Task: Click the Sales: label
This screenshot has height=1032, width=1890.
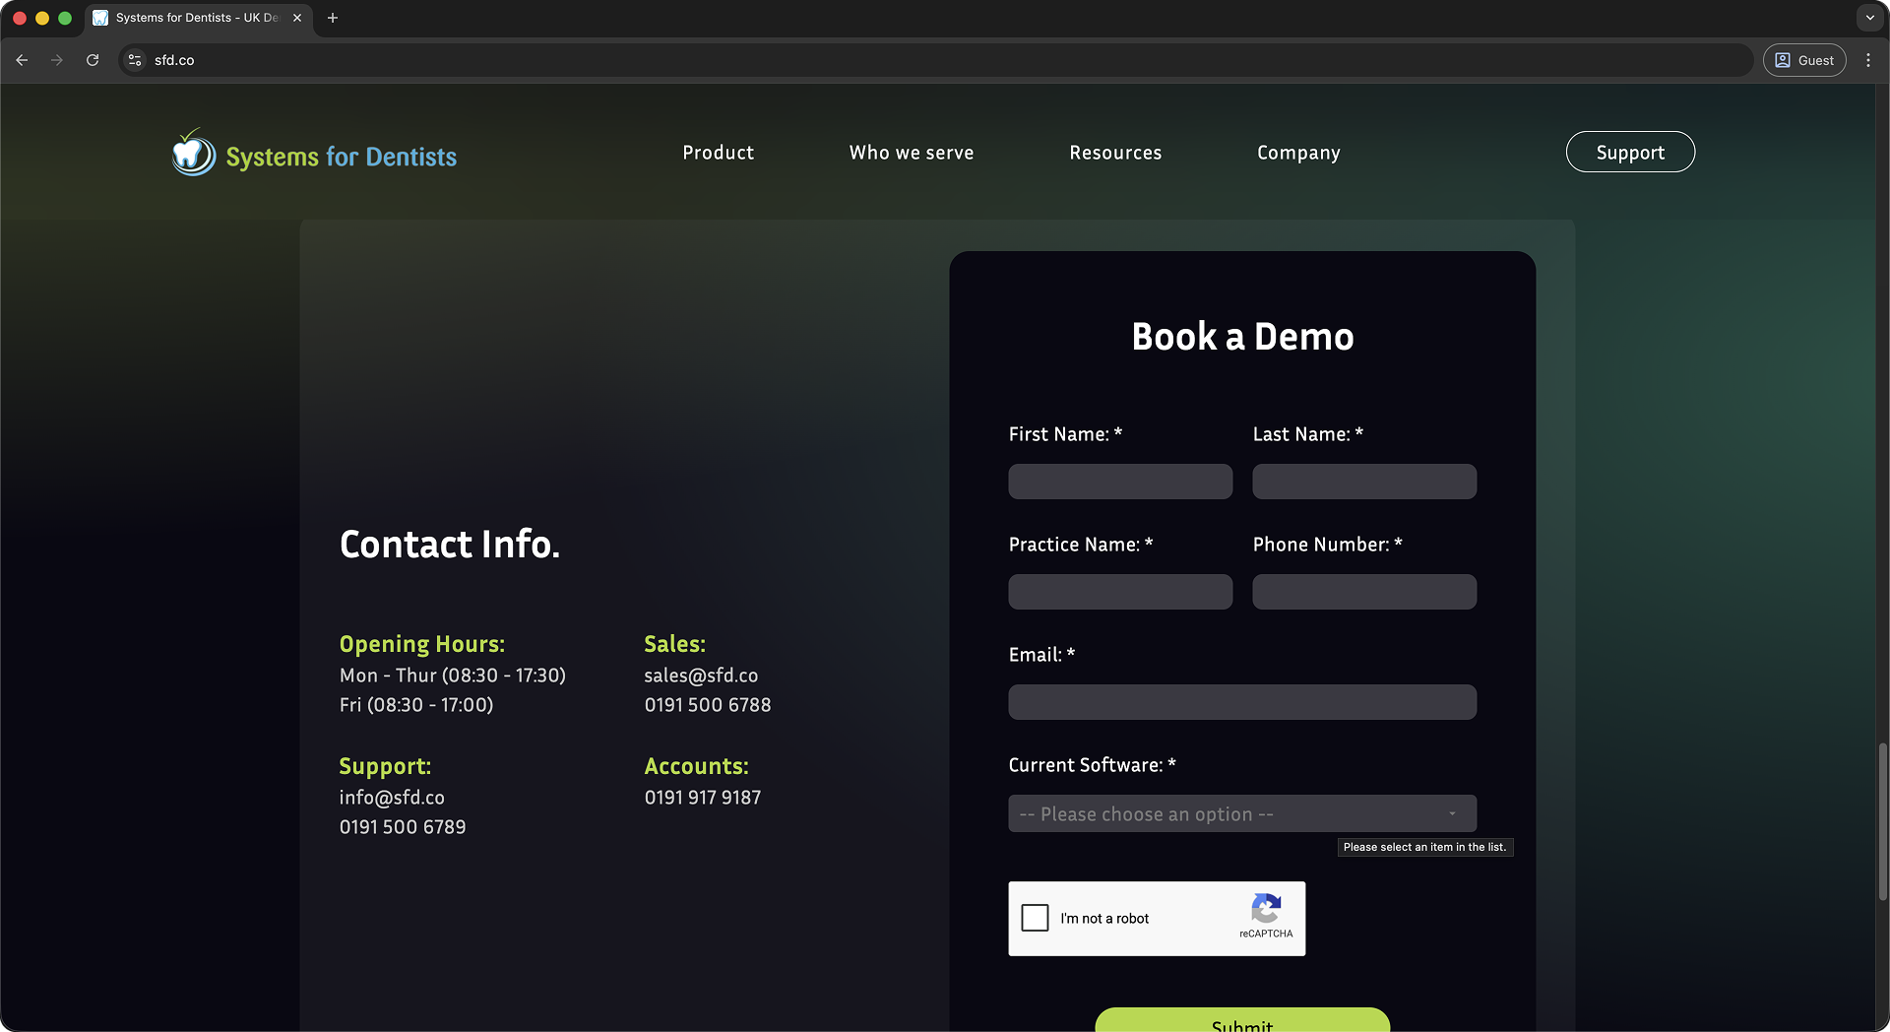Action: pos(674,644)
